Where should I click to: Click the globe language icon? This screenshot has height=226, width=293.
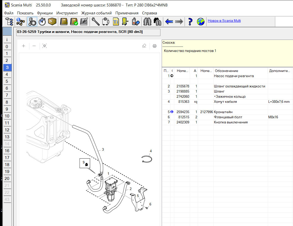201,22
